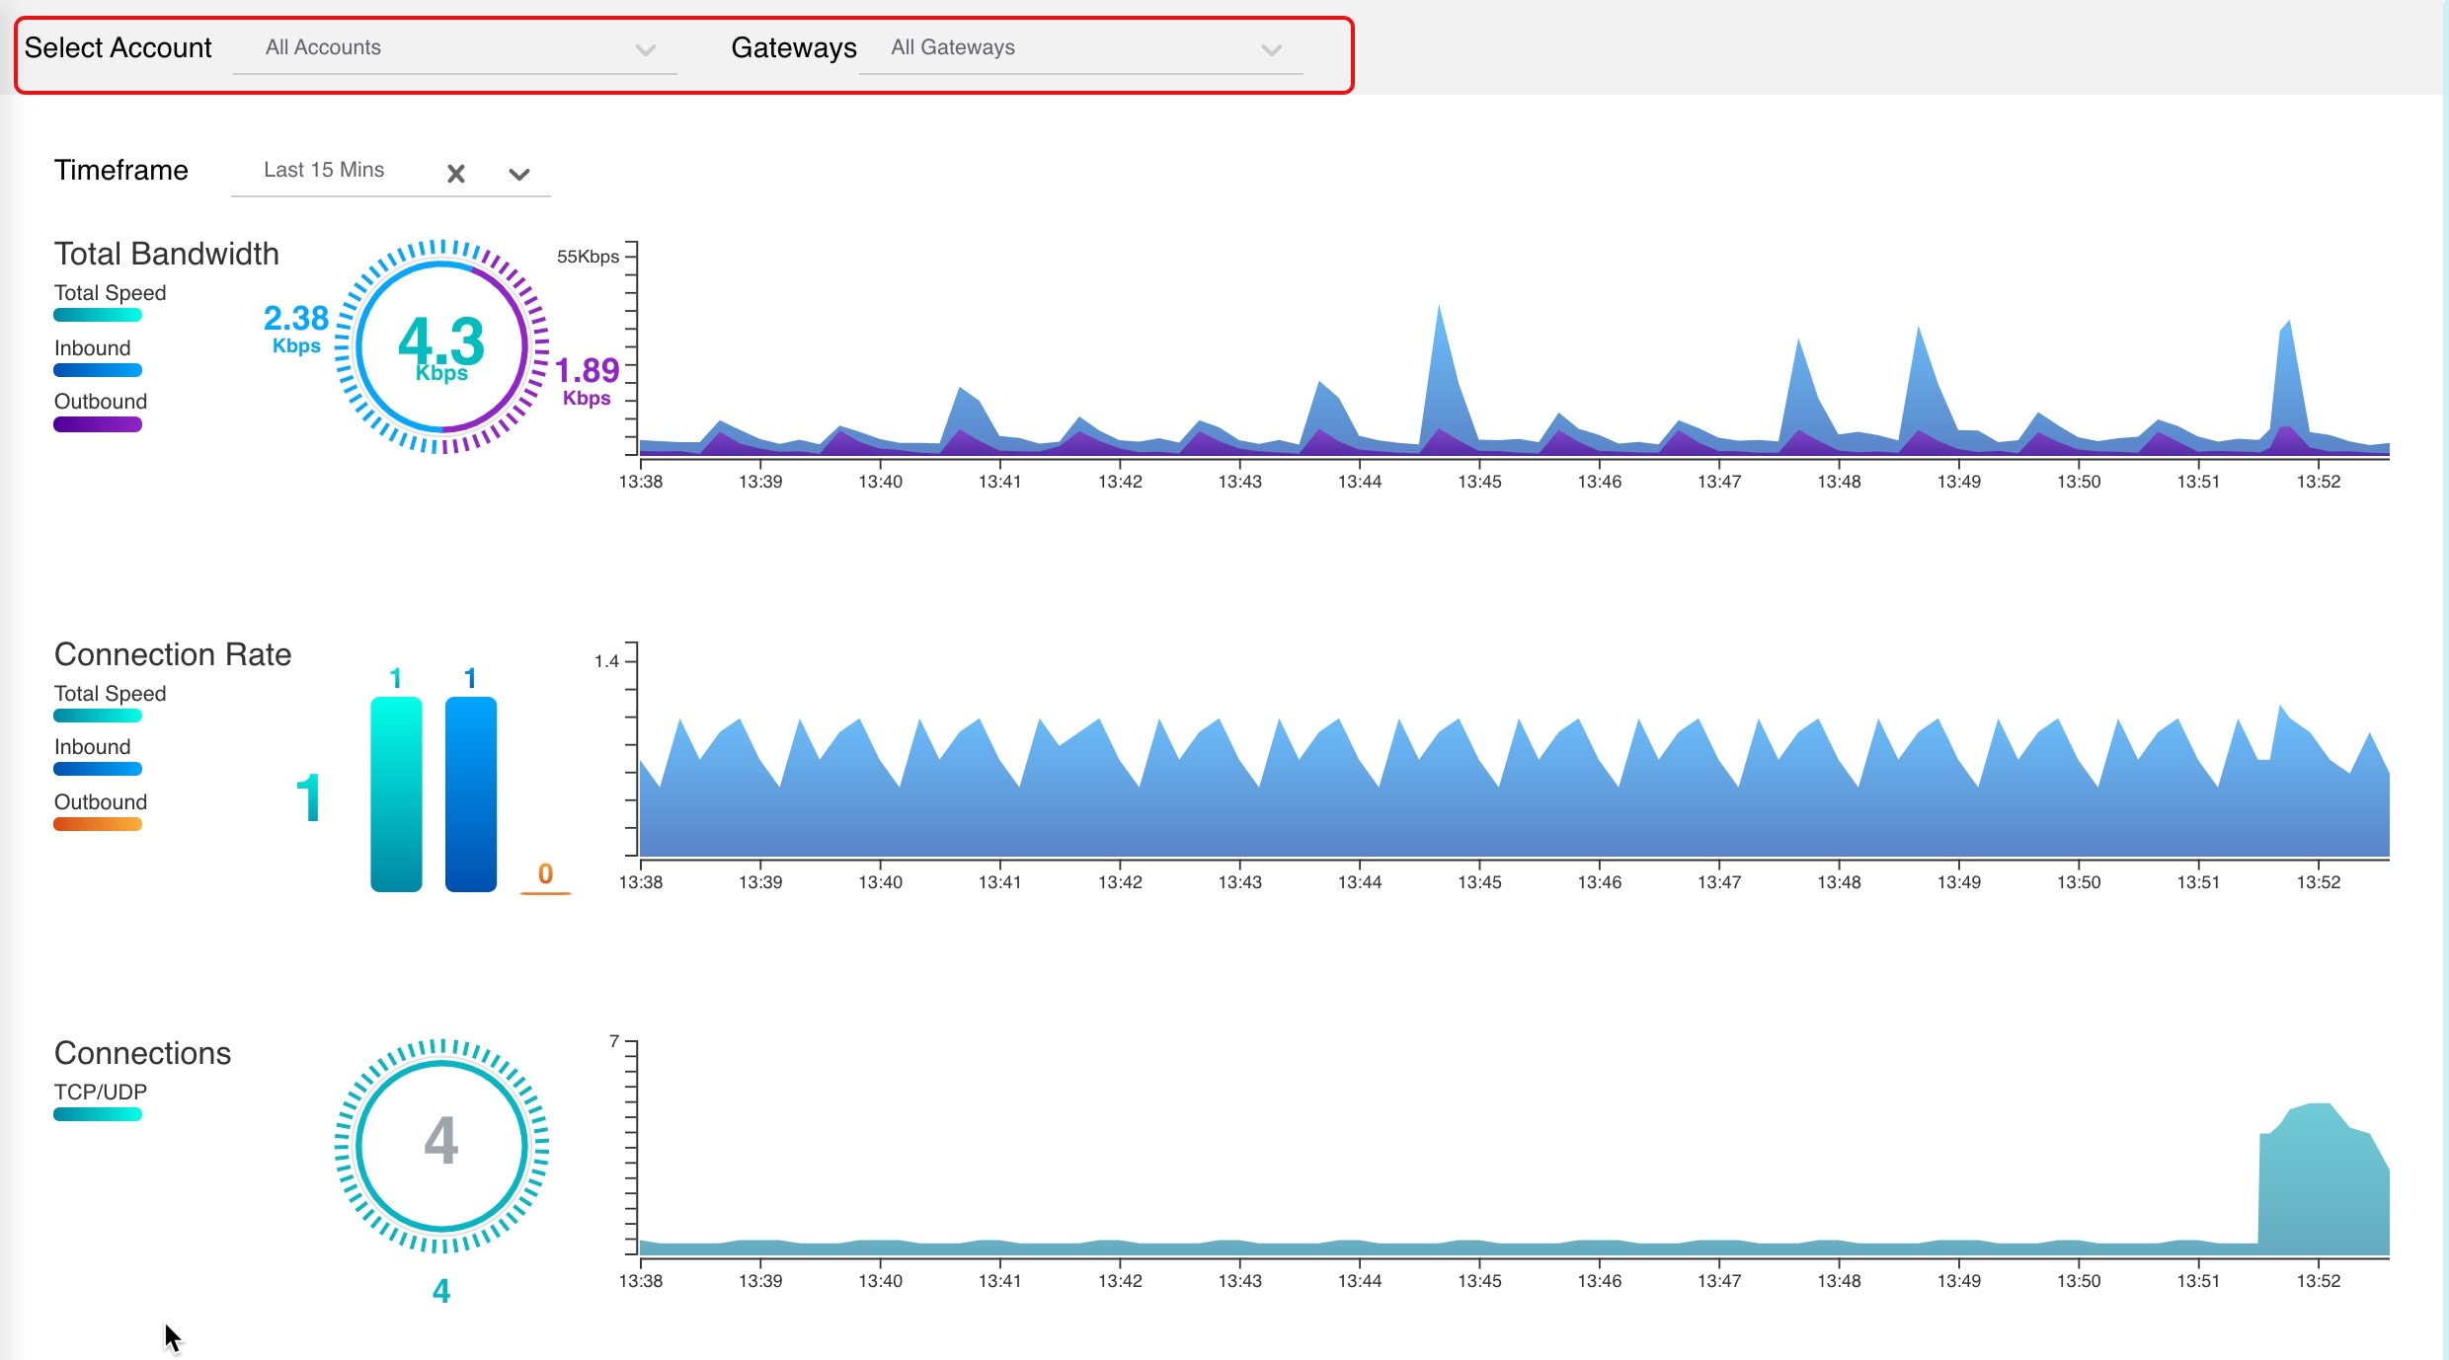Viewport: 2449px width, 1360px height.
Task: Click the Select Account label
Action: pyautogui.click(x=118, y=46)
